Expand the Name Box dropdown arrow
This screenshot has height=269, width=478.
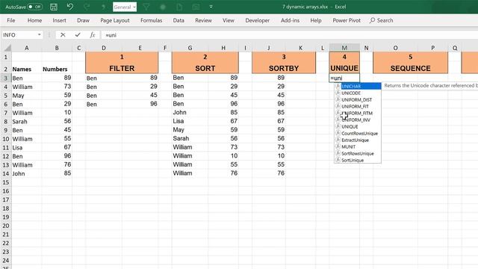pos(40,35)
